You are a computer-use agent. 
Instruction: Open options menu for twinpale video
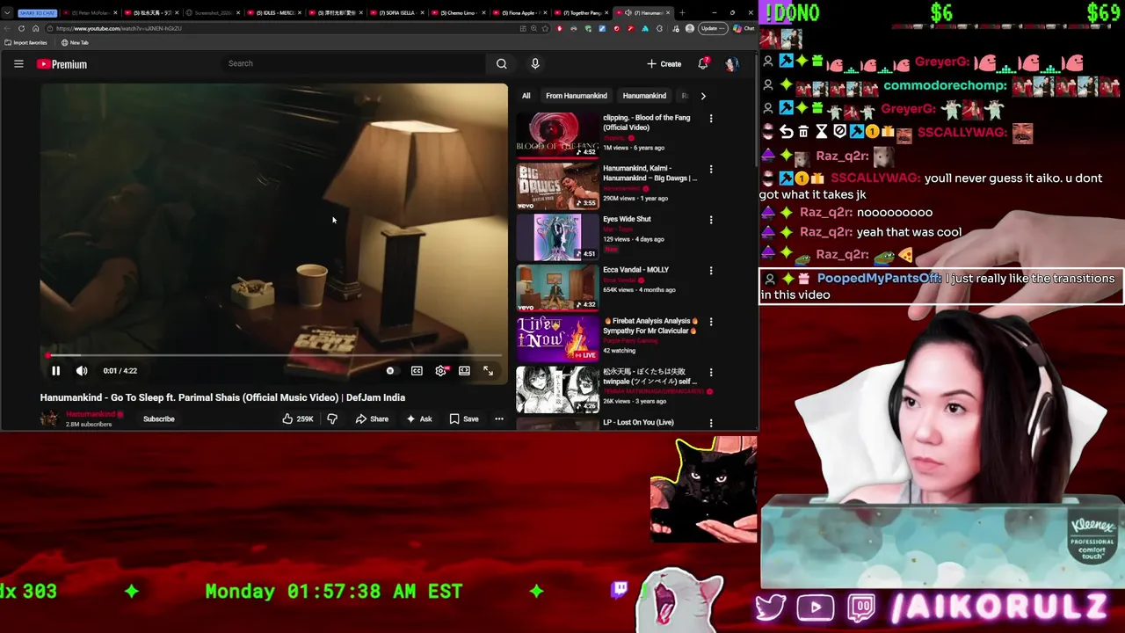point(711,373)
